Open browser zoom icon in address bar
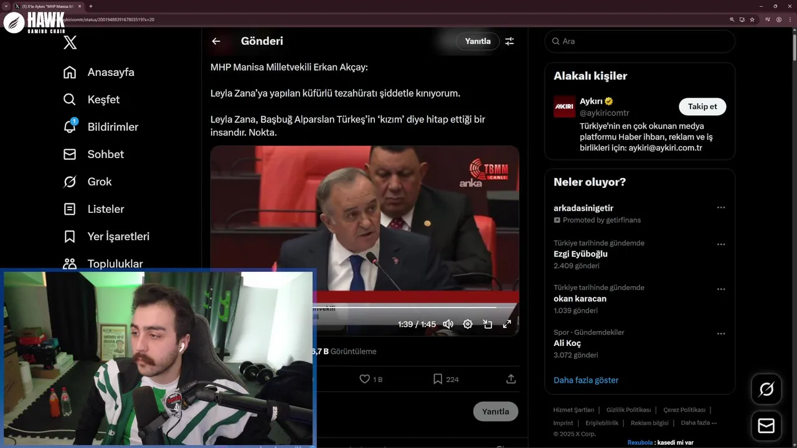This screenshot has height=448, width=797. [x=732, y=20]
